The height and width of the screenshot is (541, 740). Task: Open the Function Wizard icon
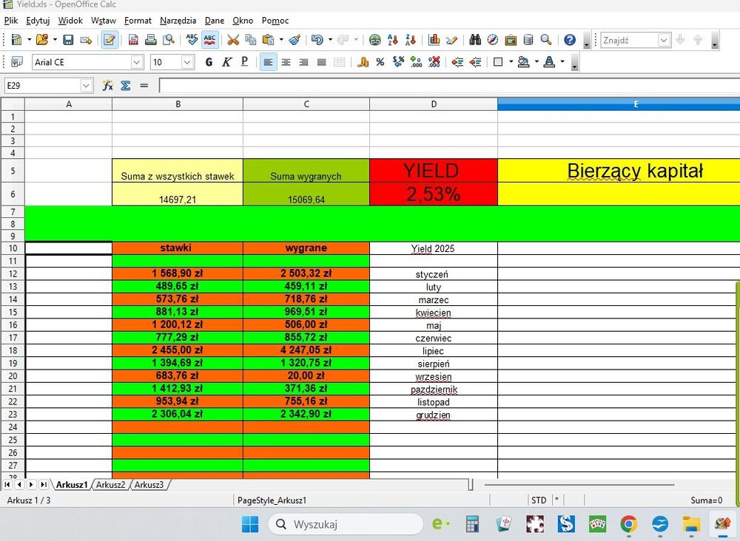pos(107,86)
